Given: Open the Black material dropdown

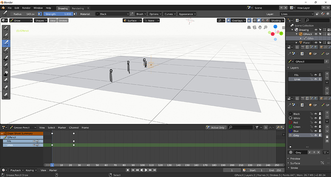Looking at the screenshot, I should point(112,14).
